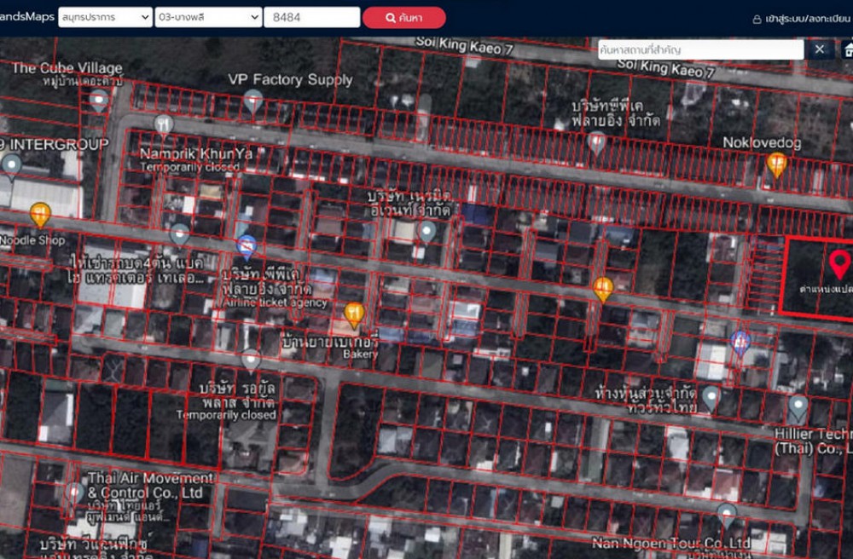The width and height of the screenshot is (853, 559).
Task: Click the Noodle Shop orange marker
Action: click(40, 214)
